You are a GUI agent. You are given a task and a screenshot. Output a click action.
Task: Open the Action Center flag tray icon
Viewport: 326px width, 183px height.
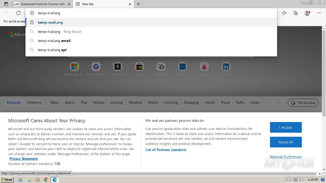pyautogui.click(x=302, y=180)
